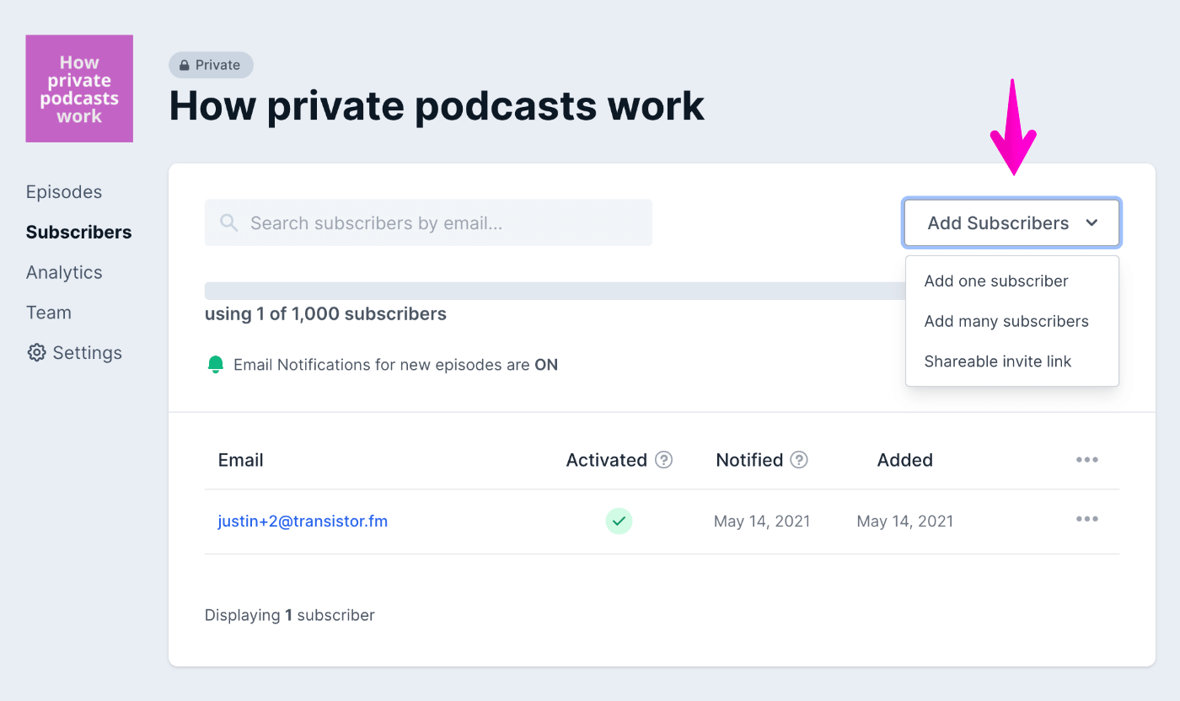The width and height of the screenshot is (1180, 701).
Task: Collapse the Add Subscribers dropdown
Action: [x=998, y=223]
